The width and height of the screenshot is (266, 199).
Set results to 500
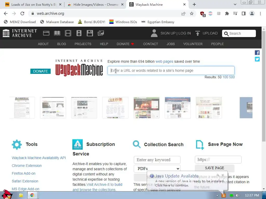(232, 77)
